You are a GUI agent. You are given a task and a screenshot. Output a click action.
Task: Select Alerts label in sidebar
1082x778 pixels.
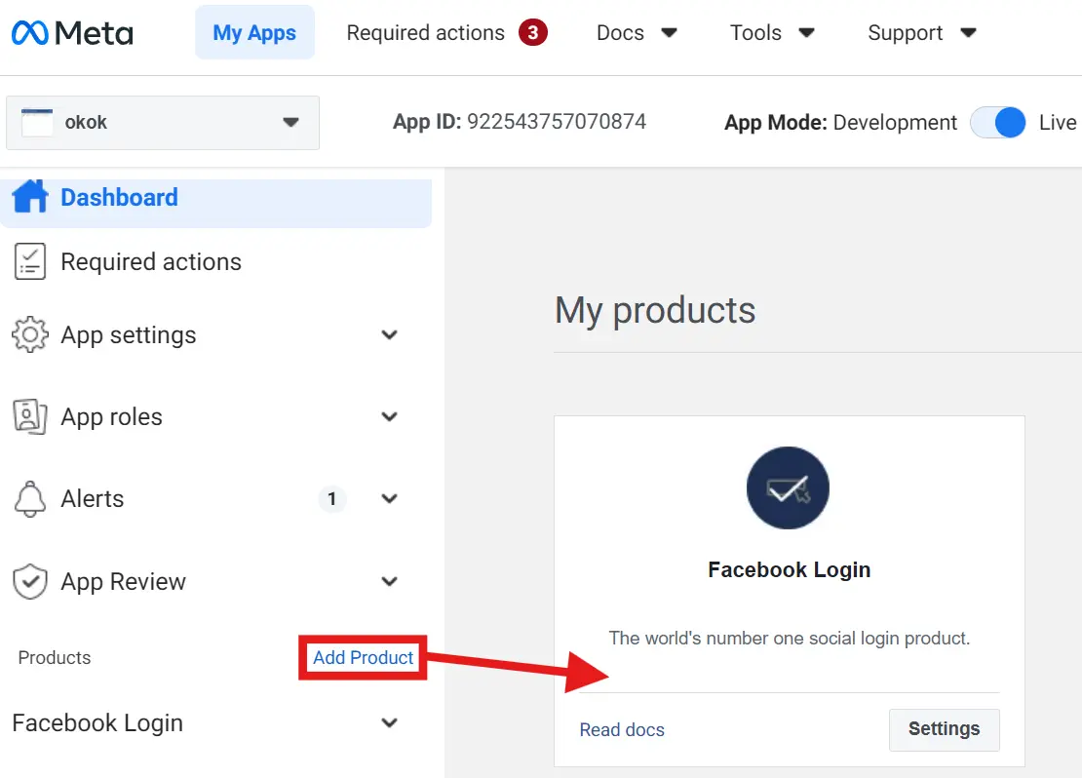[93, 498]
